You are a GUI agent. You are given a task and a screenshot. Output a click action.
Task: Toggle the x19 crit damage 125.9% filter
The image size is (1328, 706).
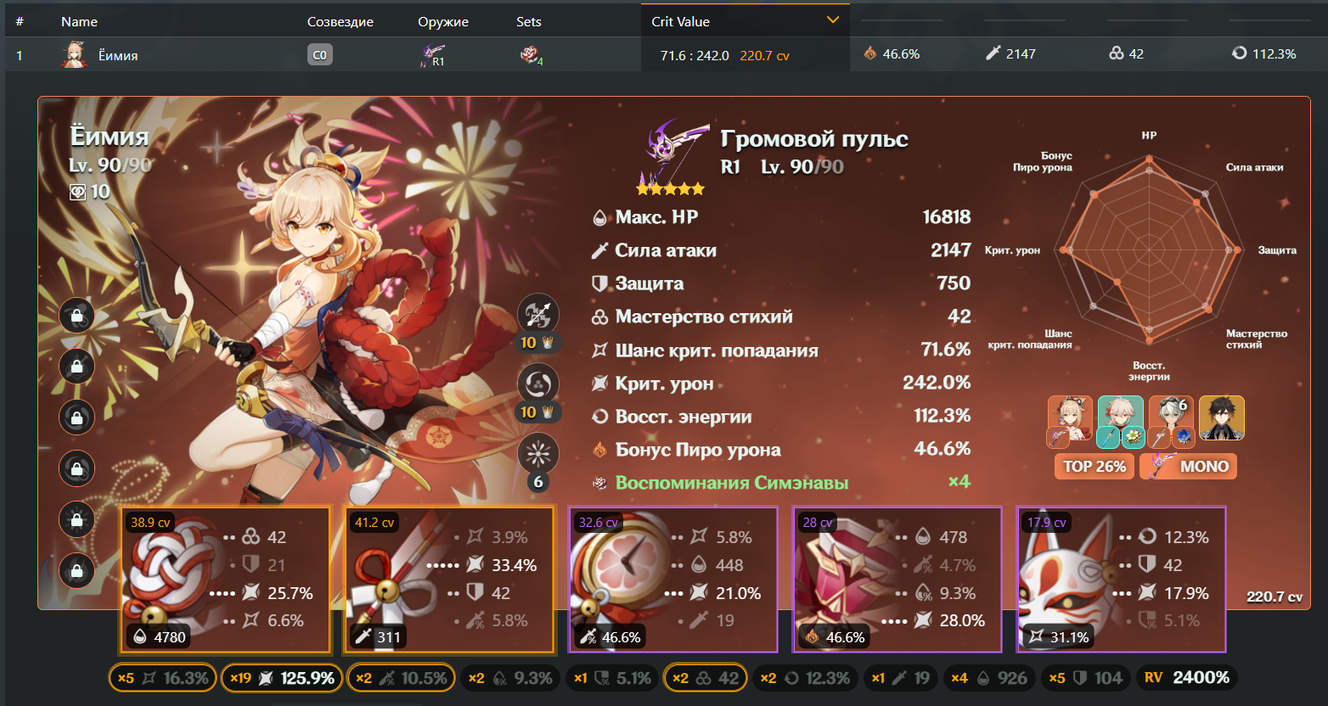282,678
